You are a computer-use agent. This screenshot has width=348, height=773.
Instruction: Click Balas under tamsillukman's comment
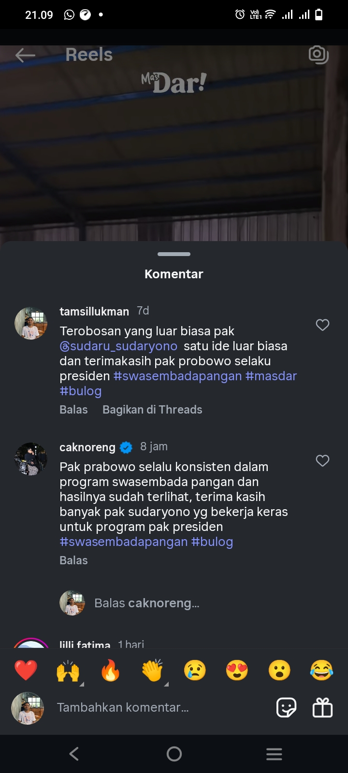point(73,410)
